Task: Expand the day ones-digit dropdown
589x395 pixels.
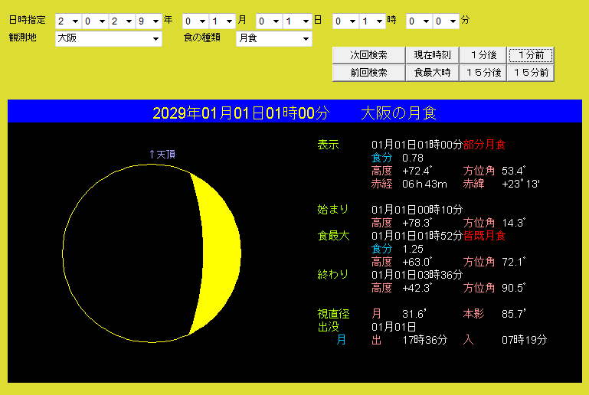Action: (296, 21)
